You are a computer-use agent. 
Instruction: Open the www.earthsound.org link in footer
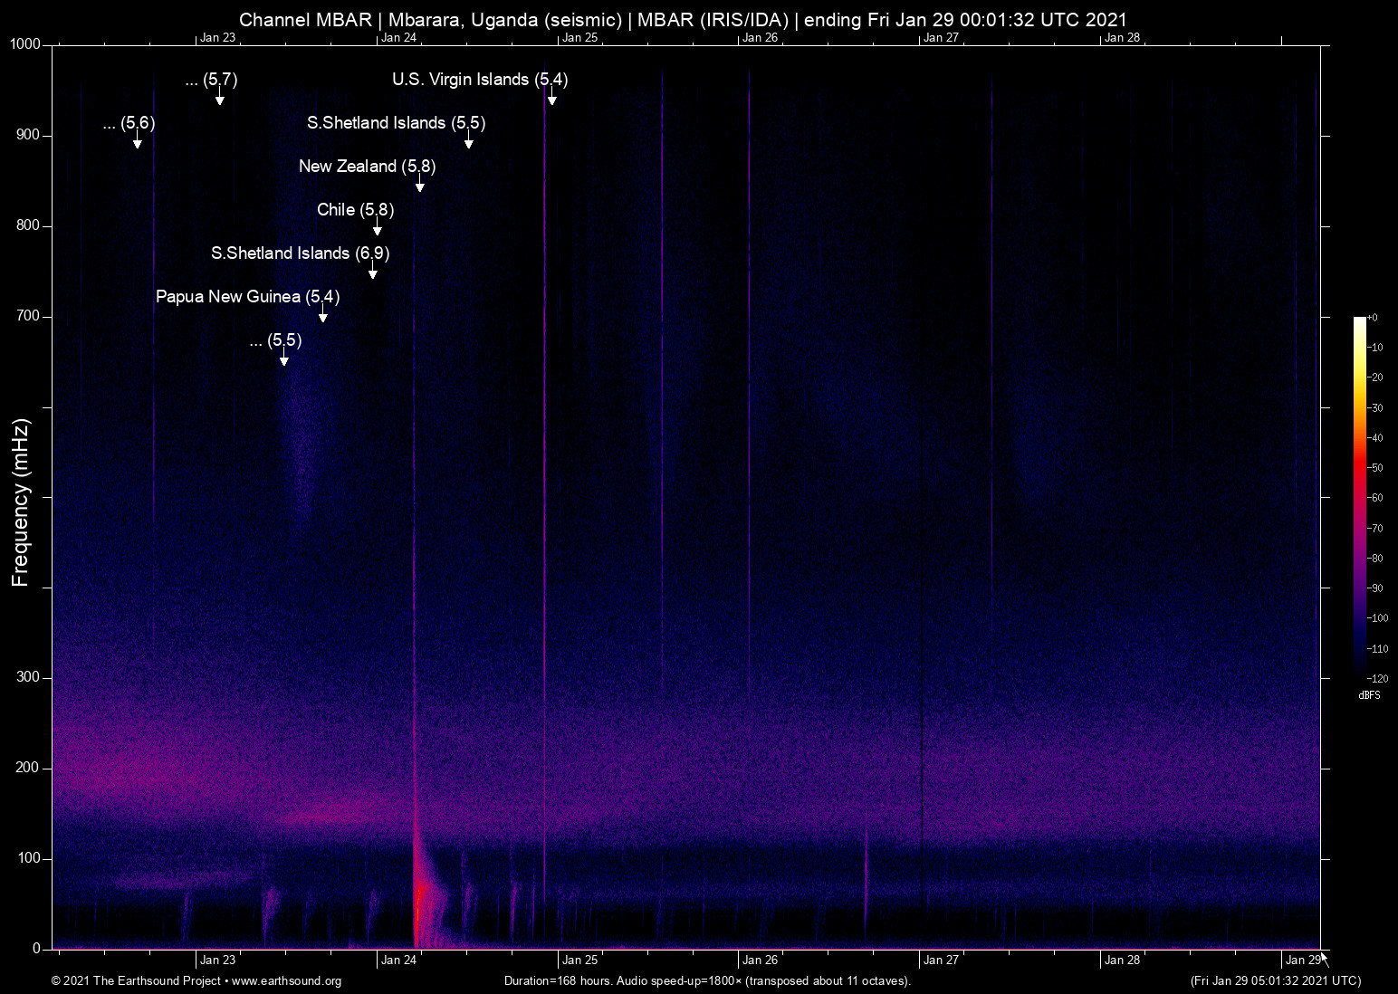pos(286,981)
